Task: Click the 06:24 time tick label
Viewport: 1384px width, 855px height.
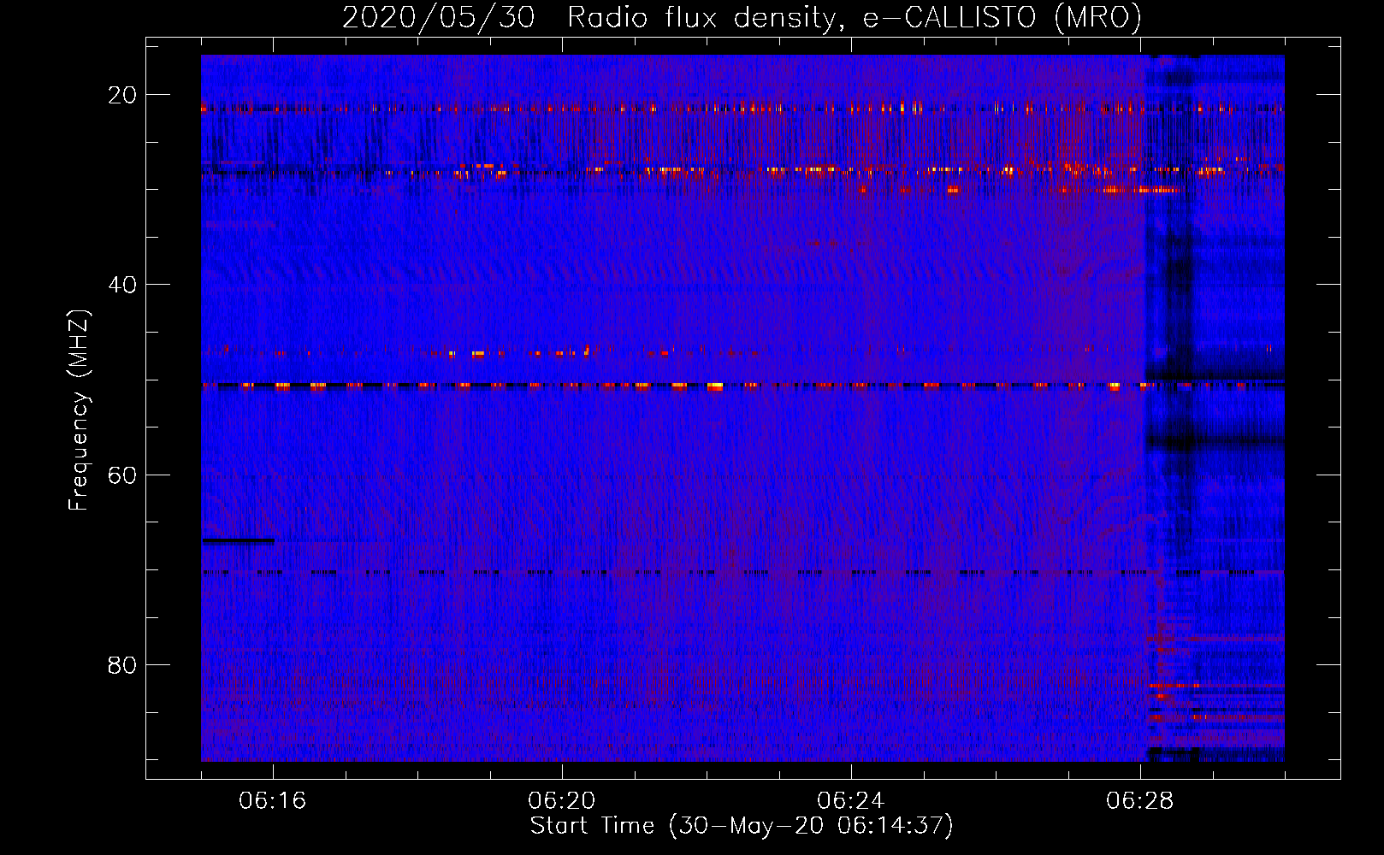Action: pos(851,801)
